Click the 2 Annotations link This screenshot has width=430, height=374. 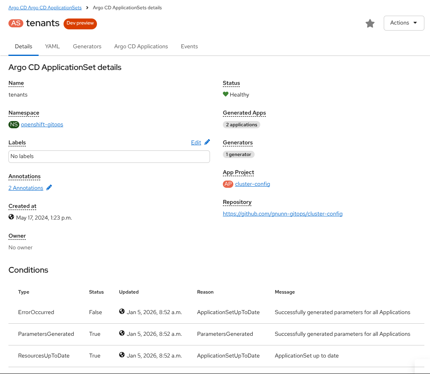pos(26,188)
